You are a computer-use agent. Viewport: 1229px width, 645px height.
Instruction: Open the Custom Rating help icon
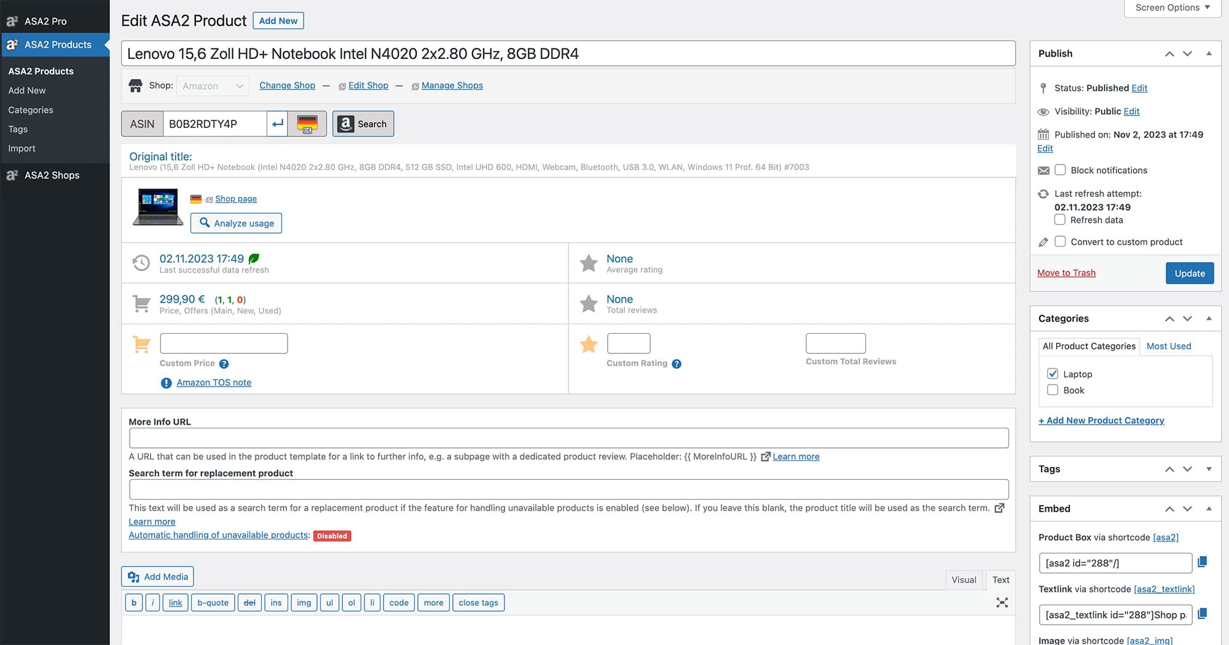pyautogui.click(x=677, y=364)
